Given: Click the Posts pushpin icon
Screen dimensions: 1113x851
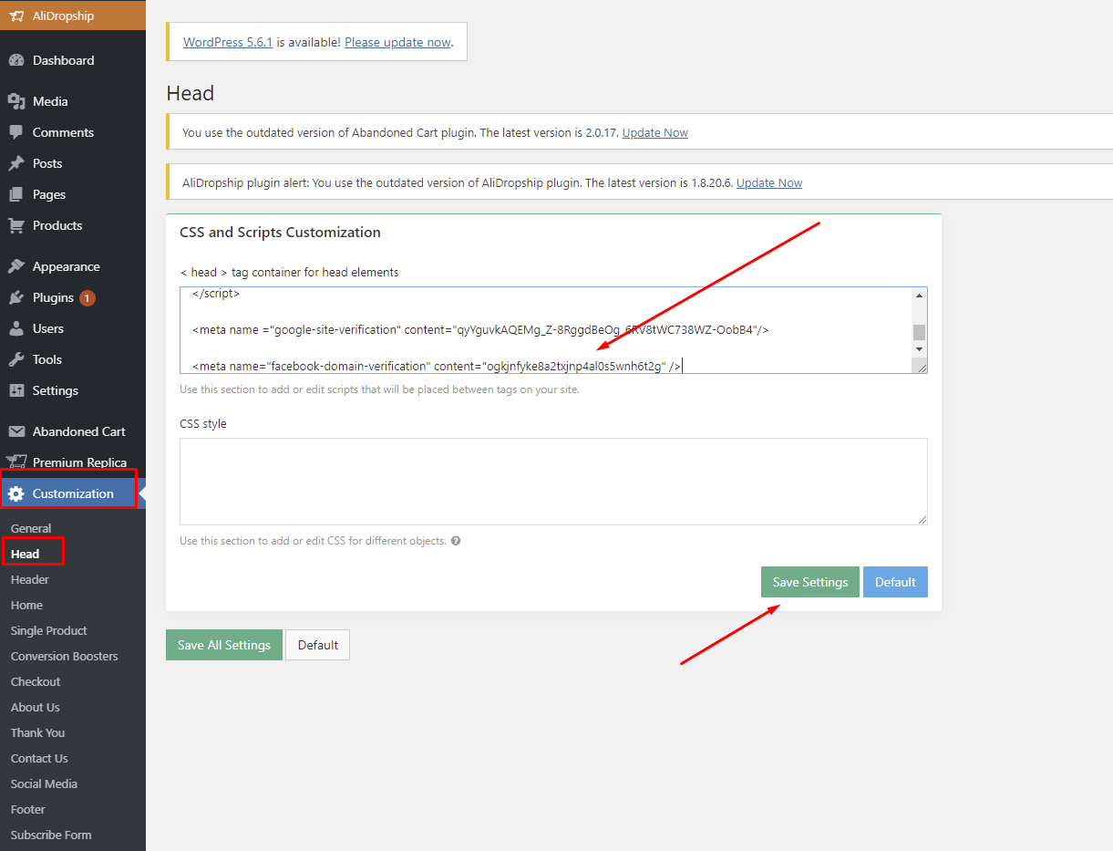Looking at the screenshot, I should pos(16,163).
